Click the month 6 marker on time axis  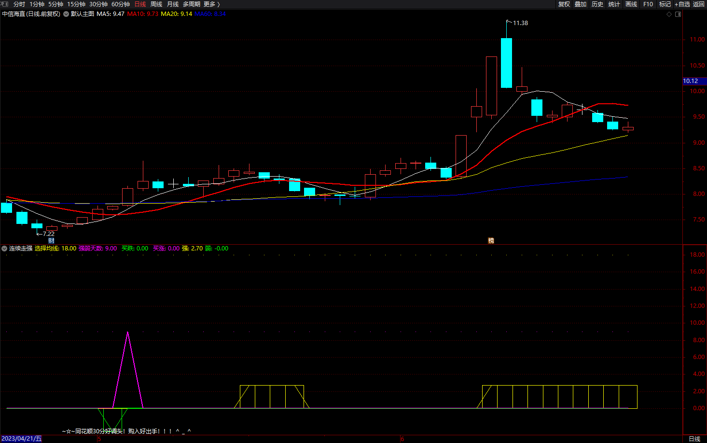click(x=402, y=439)
